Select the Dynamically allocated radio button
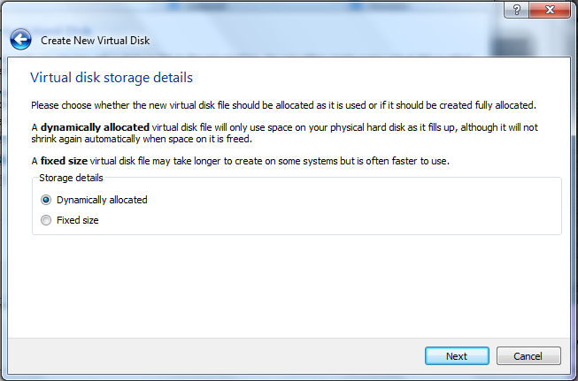This screenshot has height=381, width=578. (x=46, y=200)
